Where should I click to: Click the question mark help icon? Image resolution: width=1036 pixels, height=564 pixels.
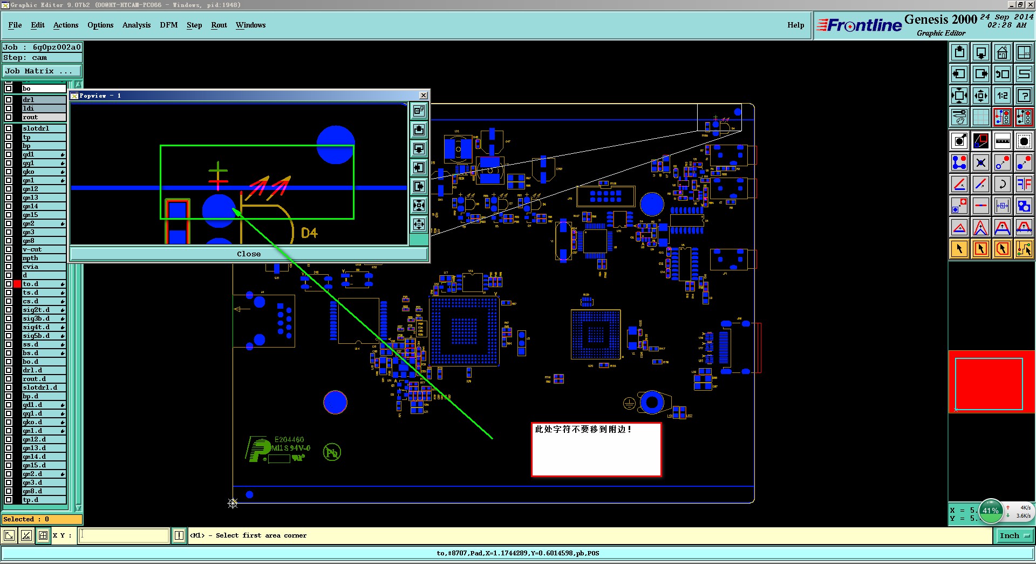[1024, 96]
